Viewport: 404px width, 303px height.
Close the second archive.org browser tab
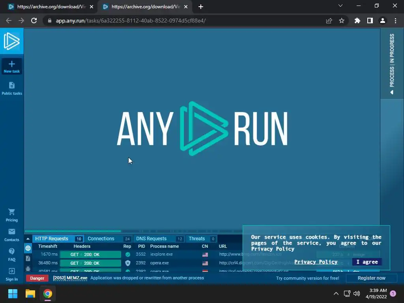pos(186,7)
